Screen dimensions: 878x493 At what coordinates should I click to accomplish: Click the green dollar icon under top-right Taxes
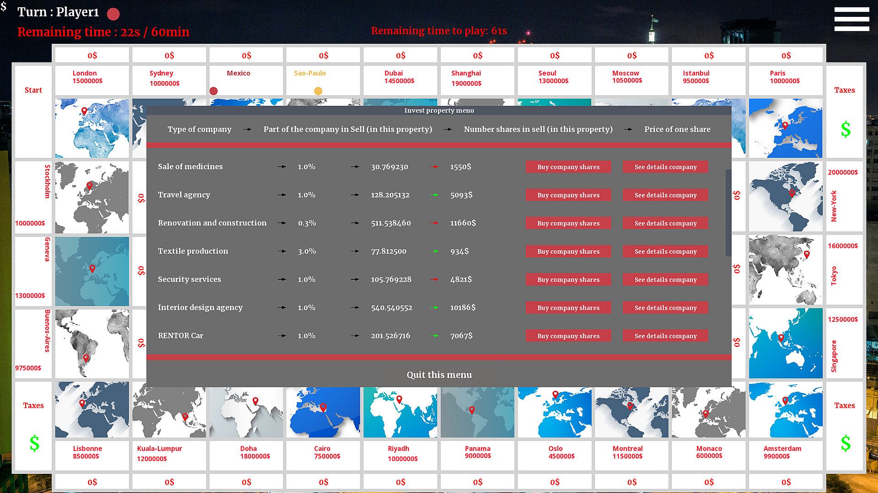pyautogui.click(x=846, y=130)
